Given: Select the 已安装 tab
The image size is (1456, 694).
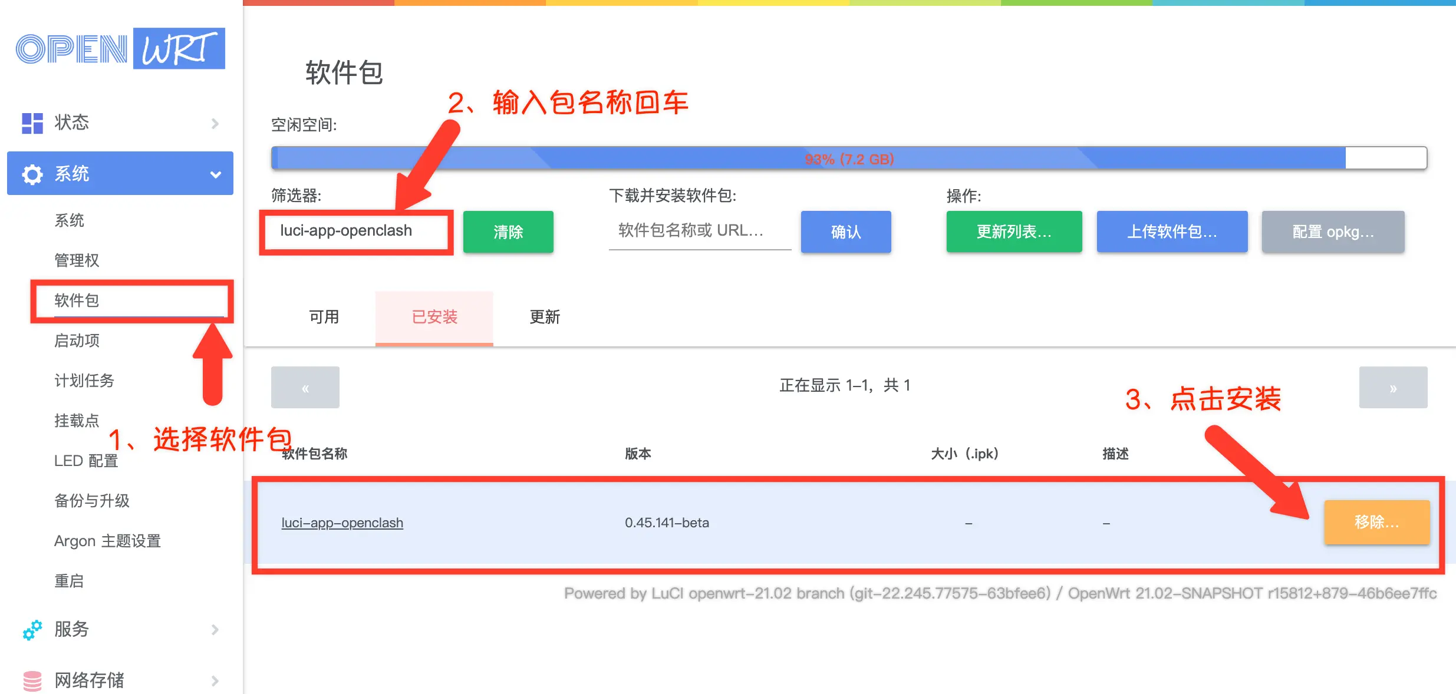Looking at the screenshot, I should pos(434,318).
